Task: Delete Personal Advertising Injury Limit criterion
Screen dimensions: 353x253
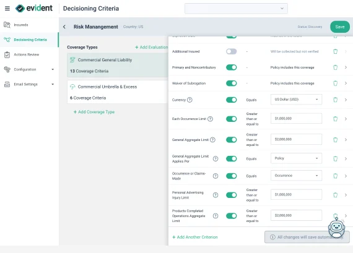Action: pyautogui.click(x=335, y=195)
